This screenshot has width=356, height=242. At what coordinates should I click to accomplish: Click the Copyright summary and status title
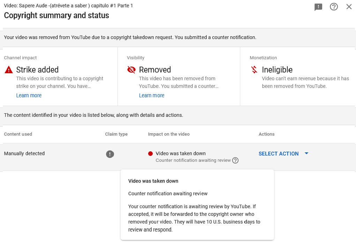[x=56, y=15]
